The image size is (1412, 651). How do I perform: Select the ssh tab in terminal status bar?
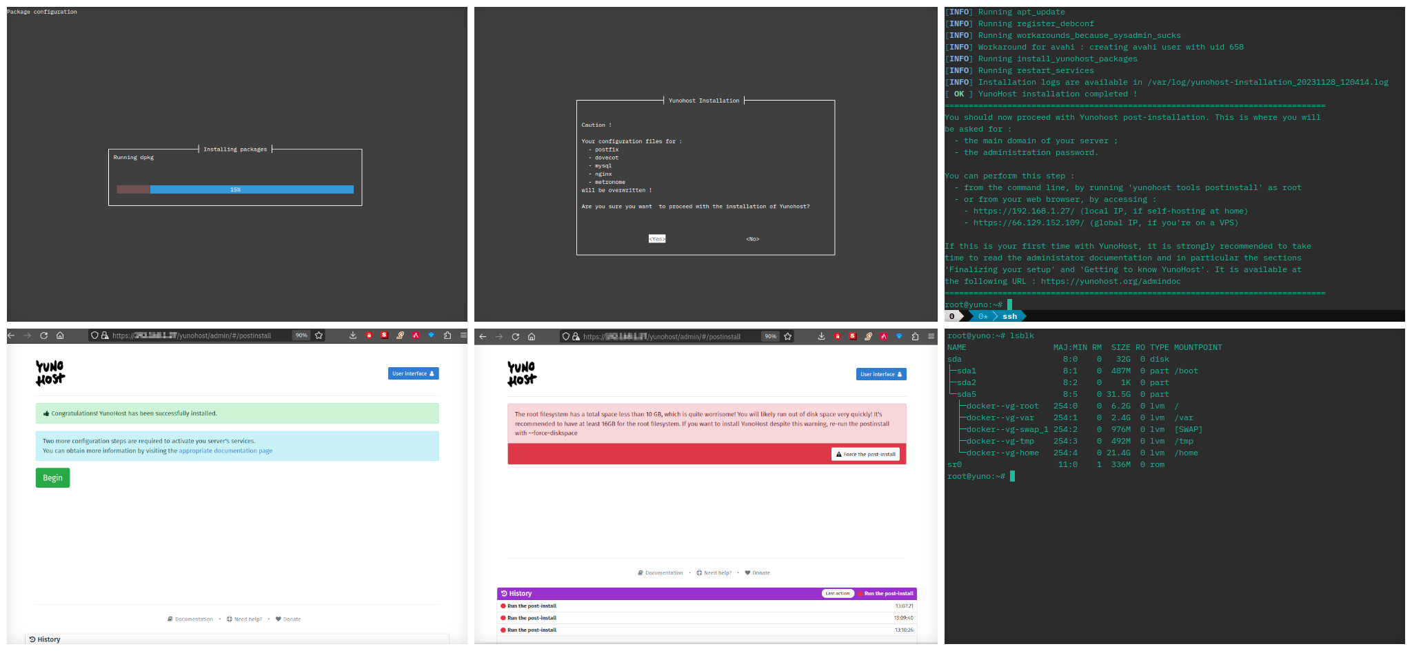[1009, 316]
